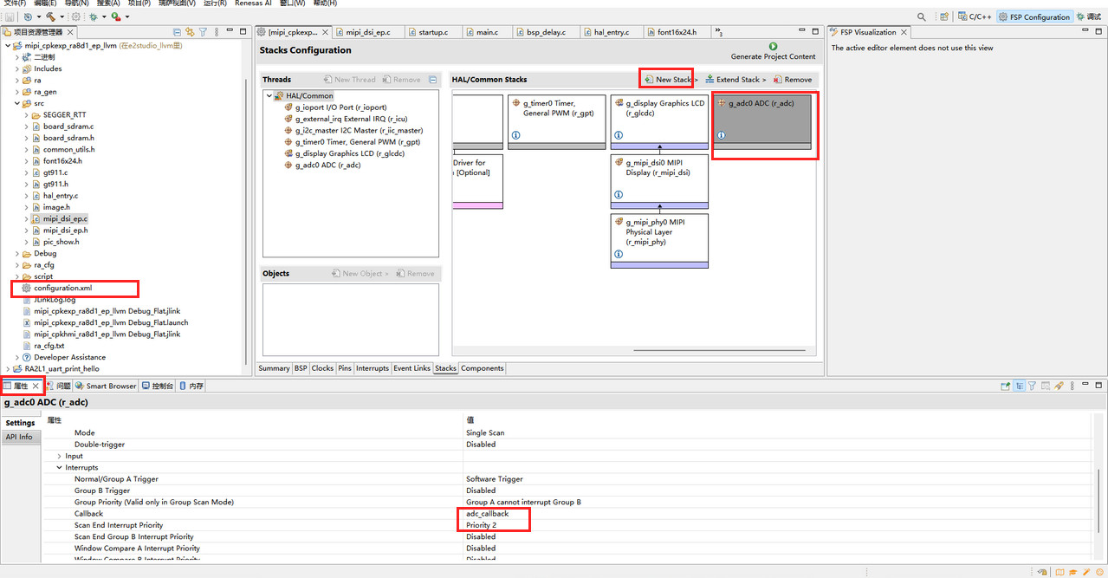
Task: Close the configuration editor tab with its X
Action: (x=326, y=32)
